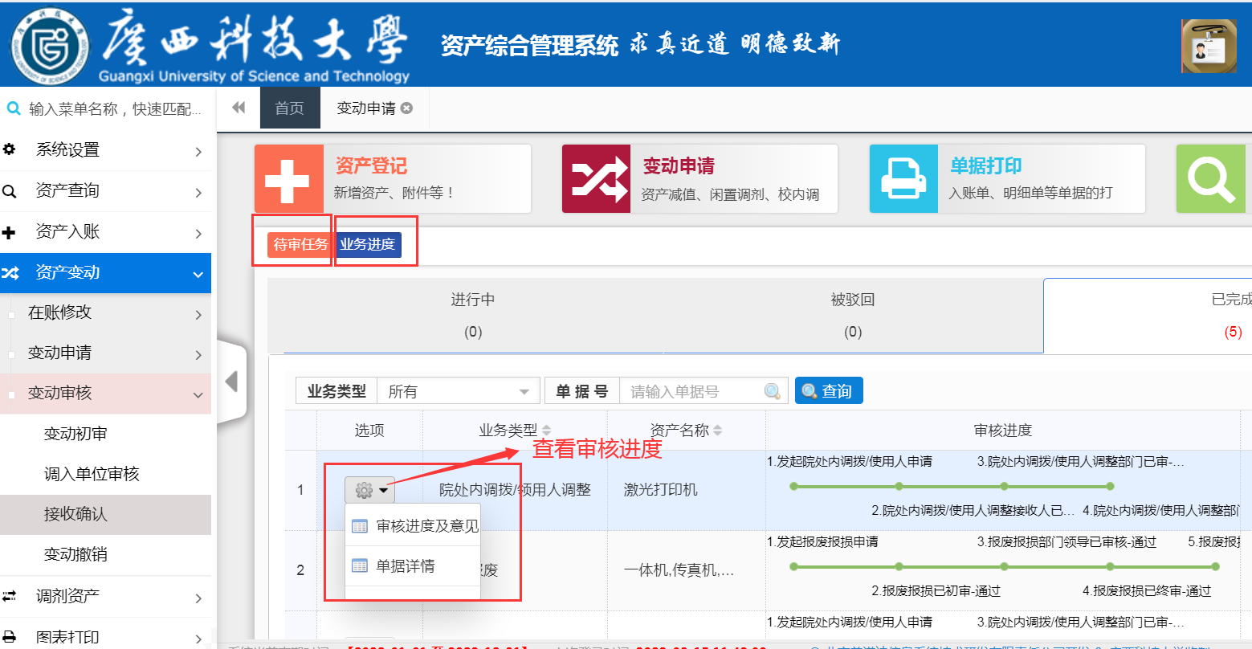This screenshot has height=649, width=1252.
Task: Expand the 资产查询 sidebar menu
Action: [105, 191]
